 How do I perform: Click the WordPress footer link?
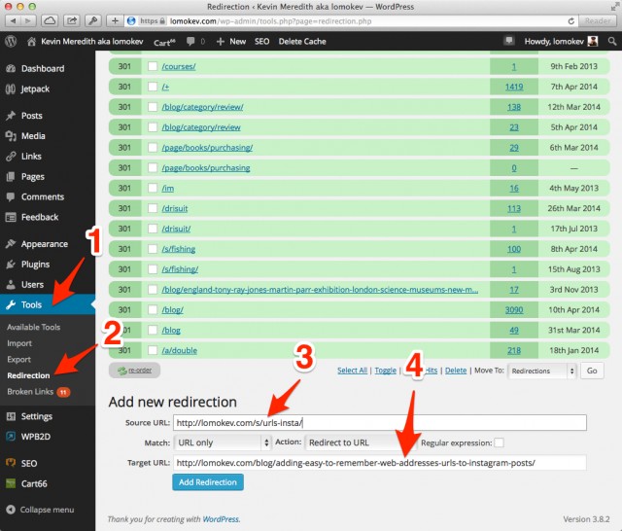221,519
